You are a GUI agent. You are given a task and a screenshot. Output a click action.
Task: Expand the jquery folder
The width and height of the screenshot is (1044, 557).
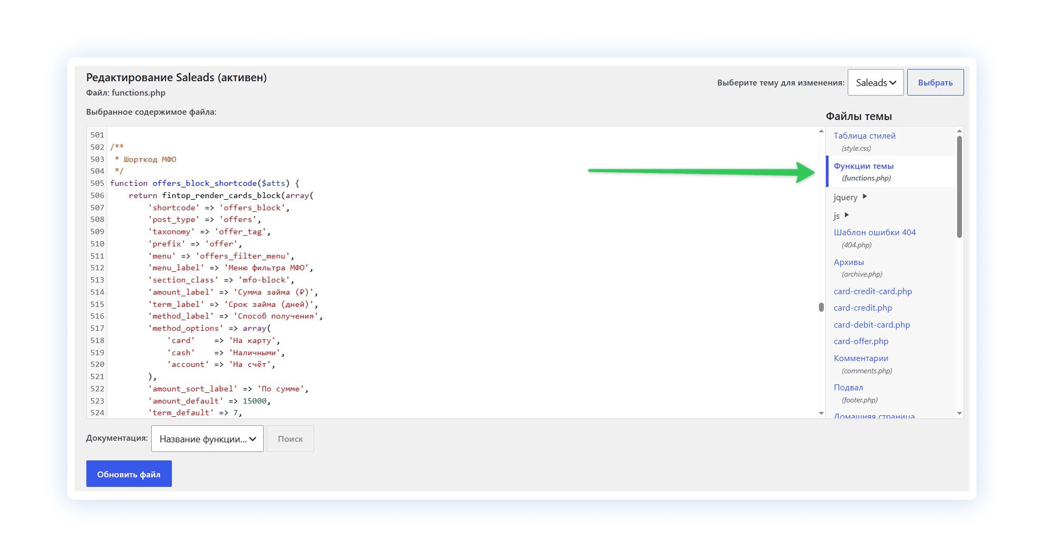coord(850,197)
